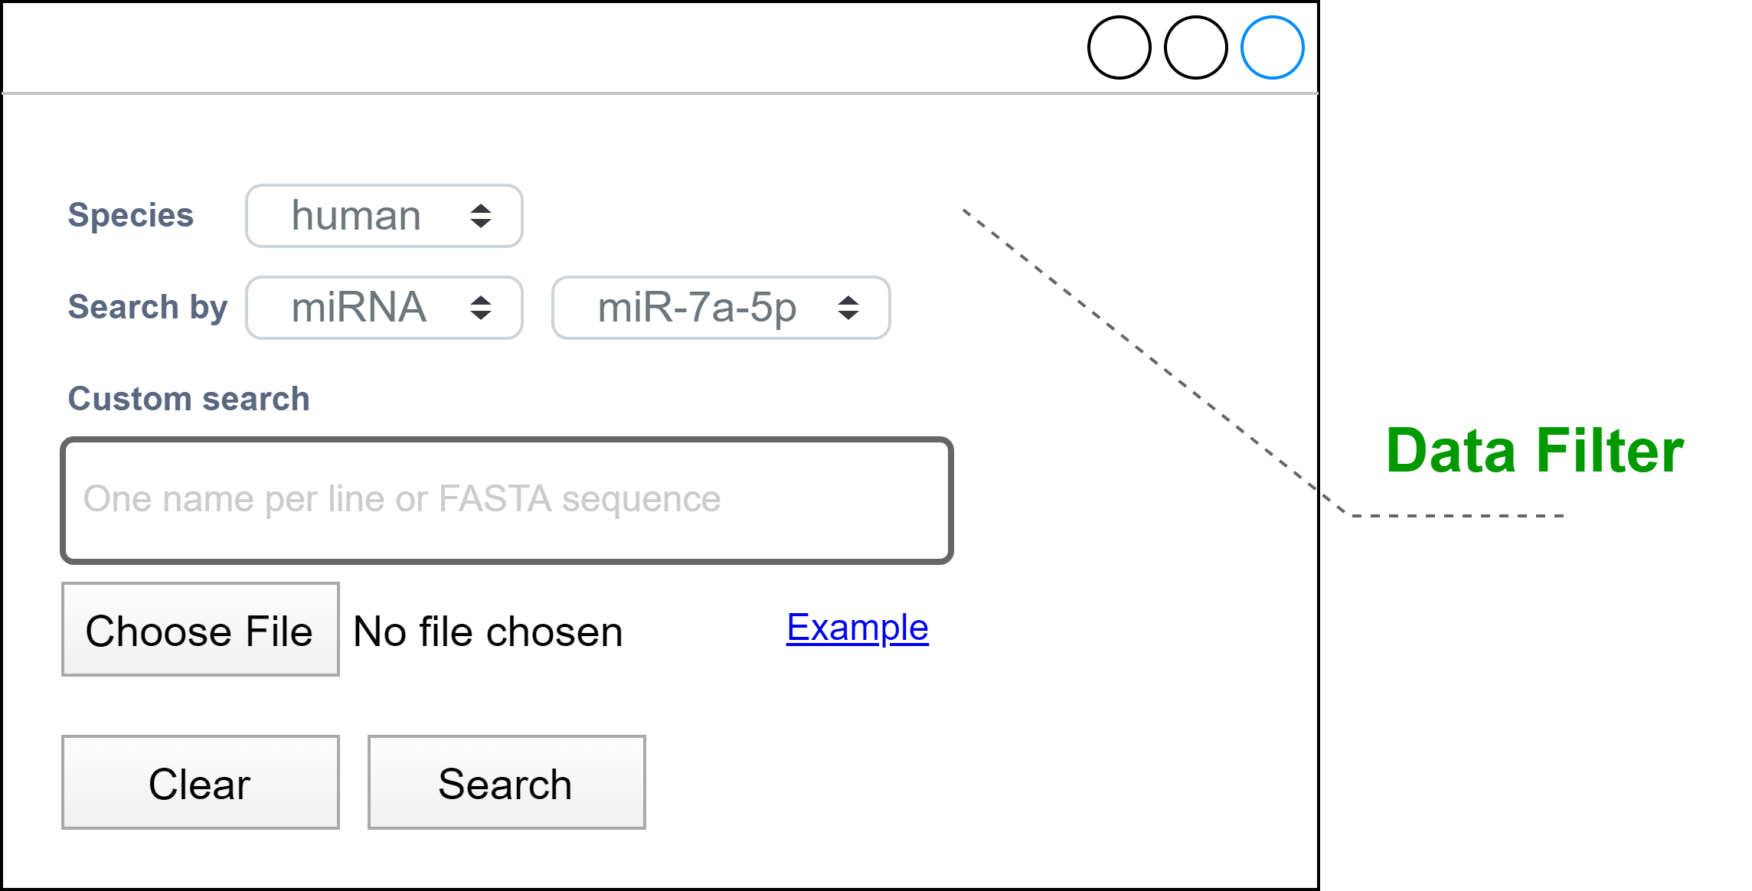This screenshot has height=891, width=1752.
Task: Click the dashed line beneath Data Filter
Action: tap(1457, 516)
